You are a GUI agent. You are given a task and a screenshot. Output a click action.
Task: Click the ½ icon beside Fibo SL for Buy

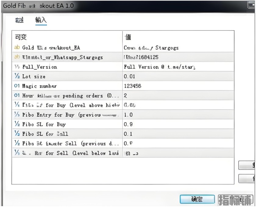pos(17,124)
